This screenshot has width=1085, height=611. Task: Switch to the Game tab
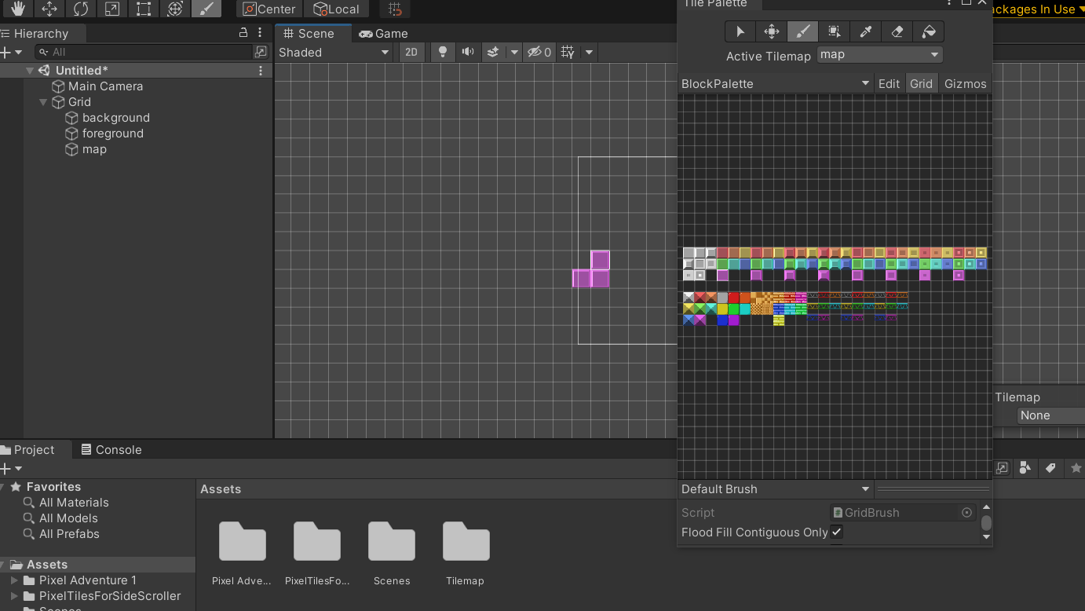tap(384, 33)
